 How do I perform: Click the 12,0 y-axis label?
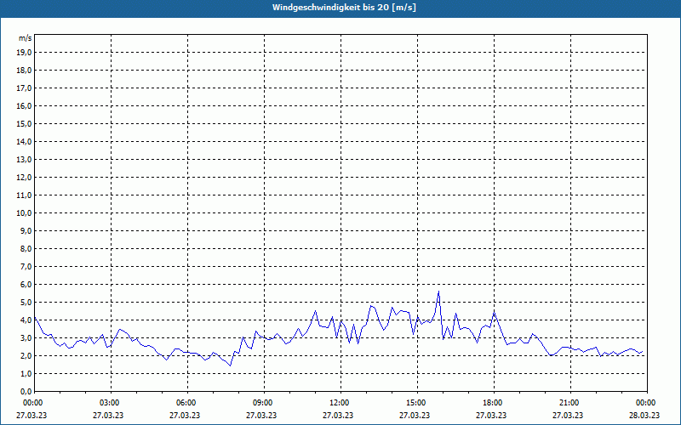click(x=24, y=178)
